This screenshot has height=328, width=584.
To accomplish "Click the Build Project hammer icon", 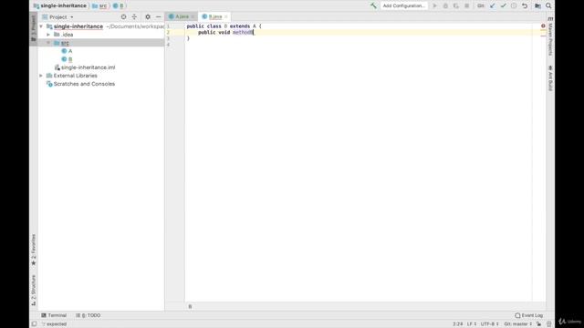I will coord(373,5).
